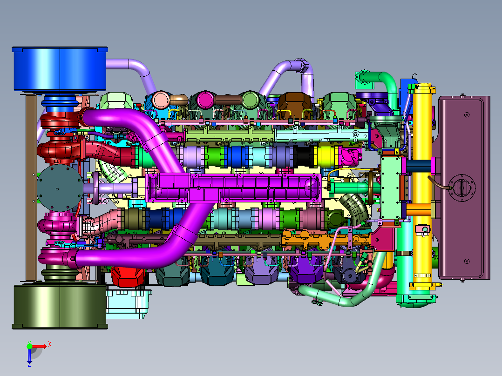Pick the large maroon cover panel
The height and width of the screenshot is (376, 502).
(464, 188)
